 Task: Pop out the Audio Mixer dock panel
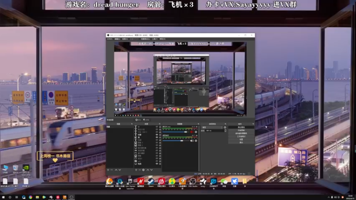coord(198,124)
